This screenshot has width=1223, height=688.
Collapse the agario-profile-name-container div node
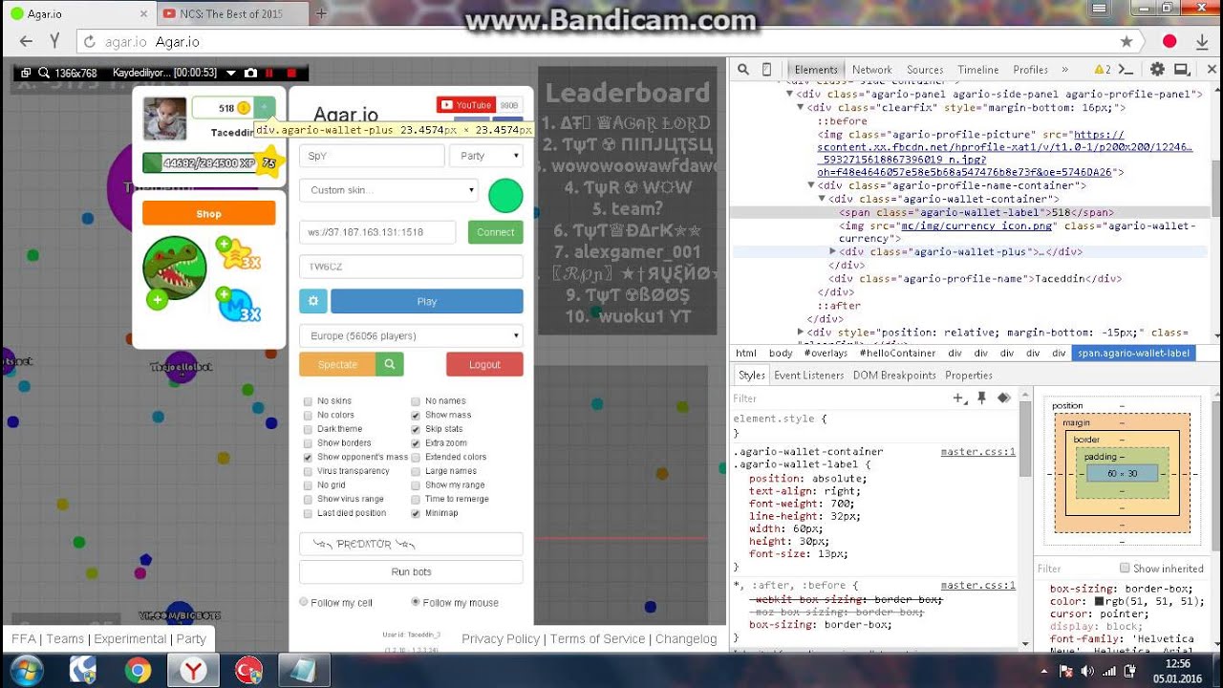[811, 185]
